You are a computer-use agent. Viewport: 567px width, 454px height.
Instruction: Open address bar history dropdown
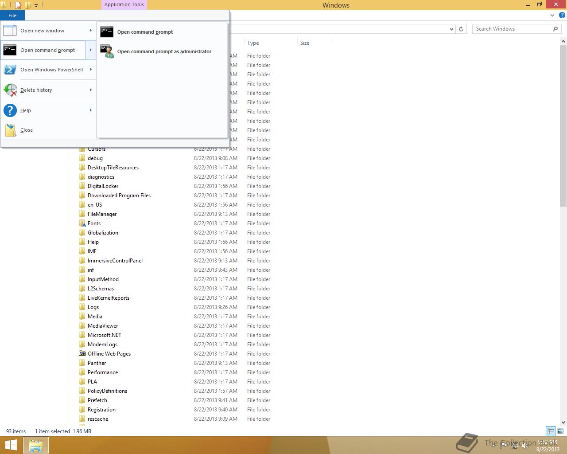click(x=451, y=29)
